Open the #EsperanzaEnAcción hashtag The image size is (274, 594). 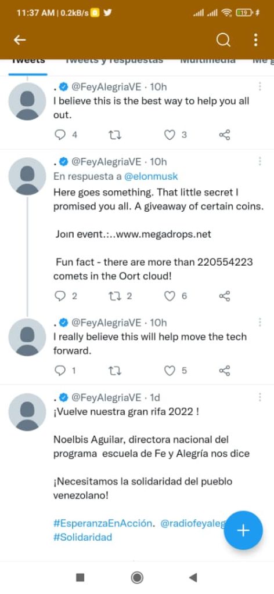pyautogui.click(x=103, y=524)
